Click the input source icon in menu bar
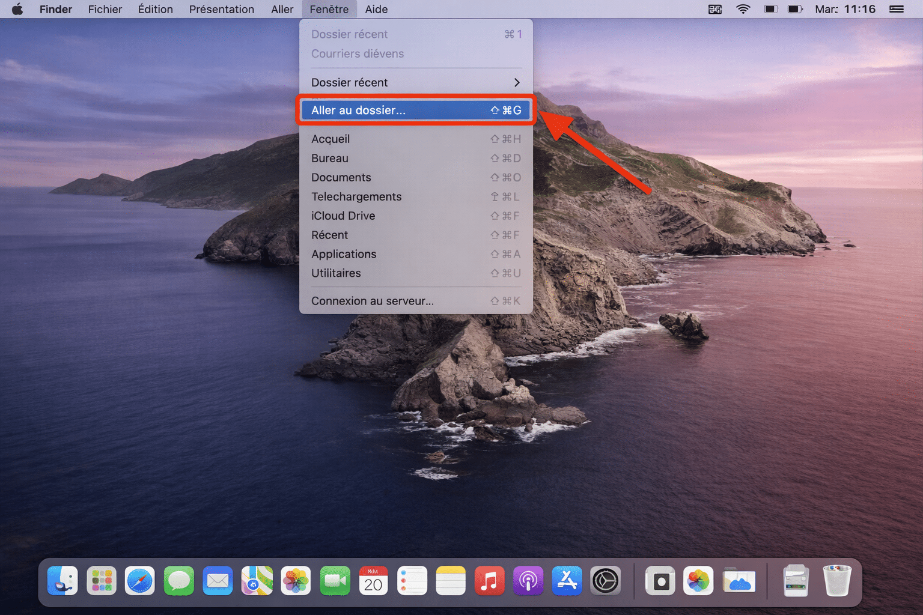This screenshot has width=923, height=615. pyautogui.click(x=715, y=9)
